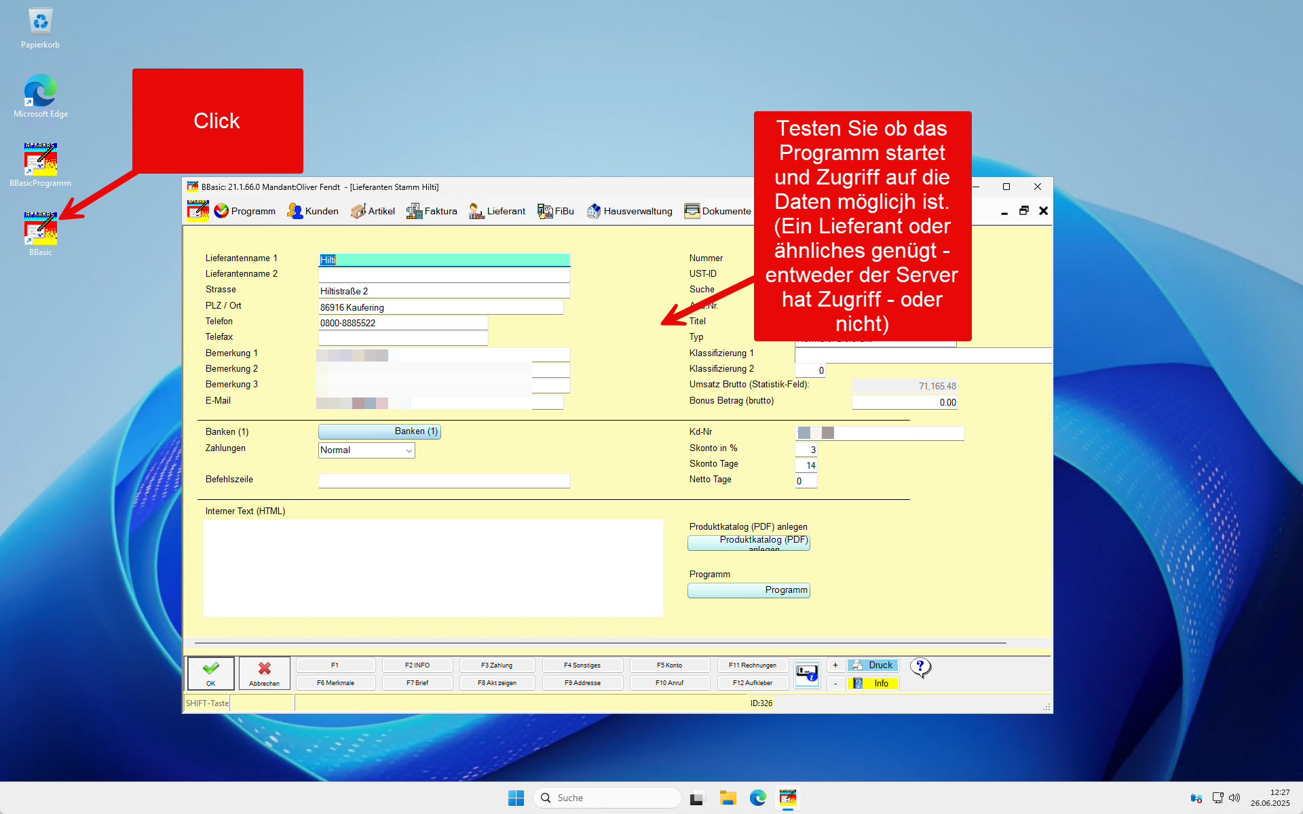
Task: Confirm with the green OK checkmark button
Action: [211, 673]
